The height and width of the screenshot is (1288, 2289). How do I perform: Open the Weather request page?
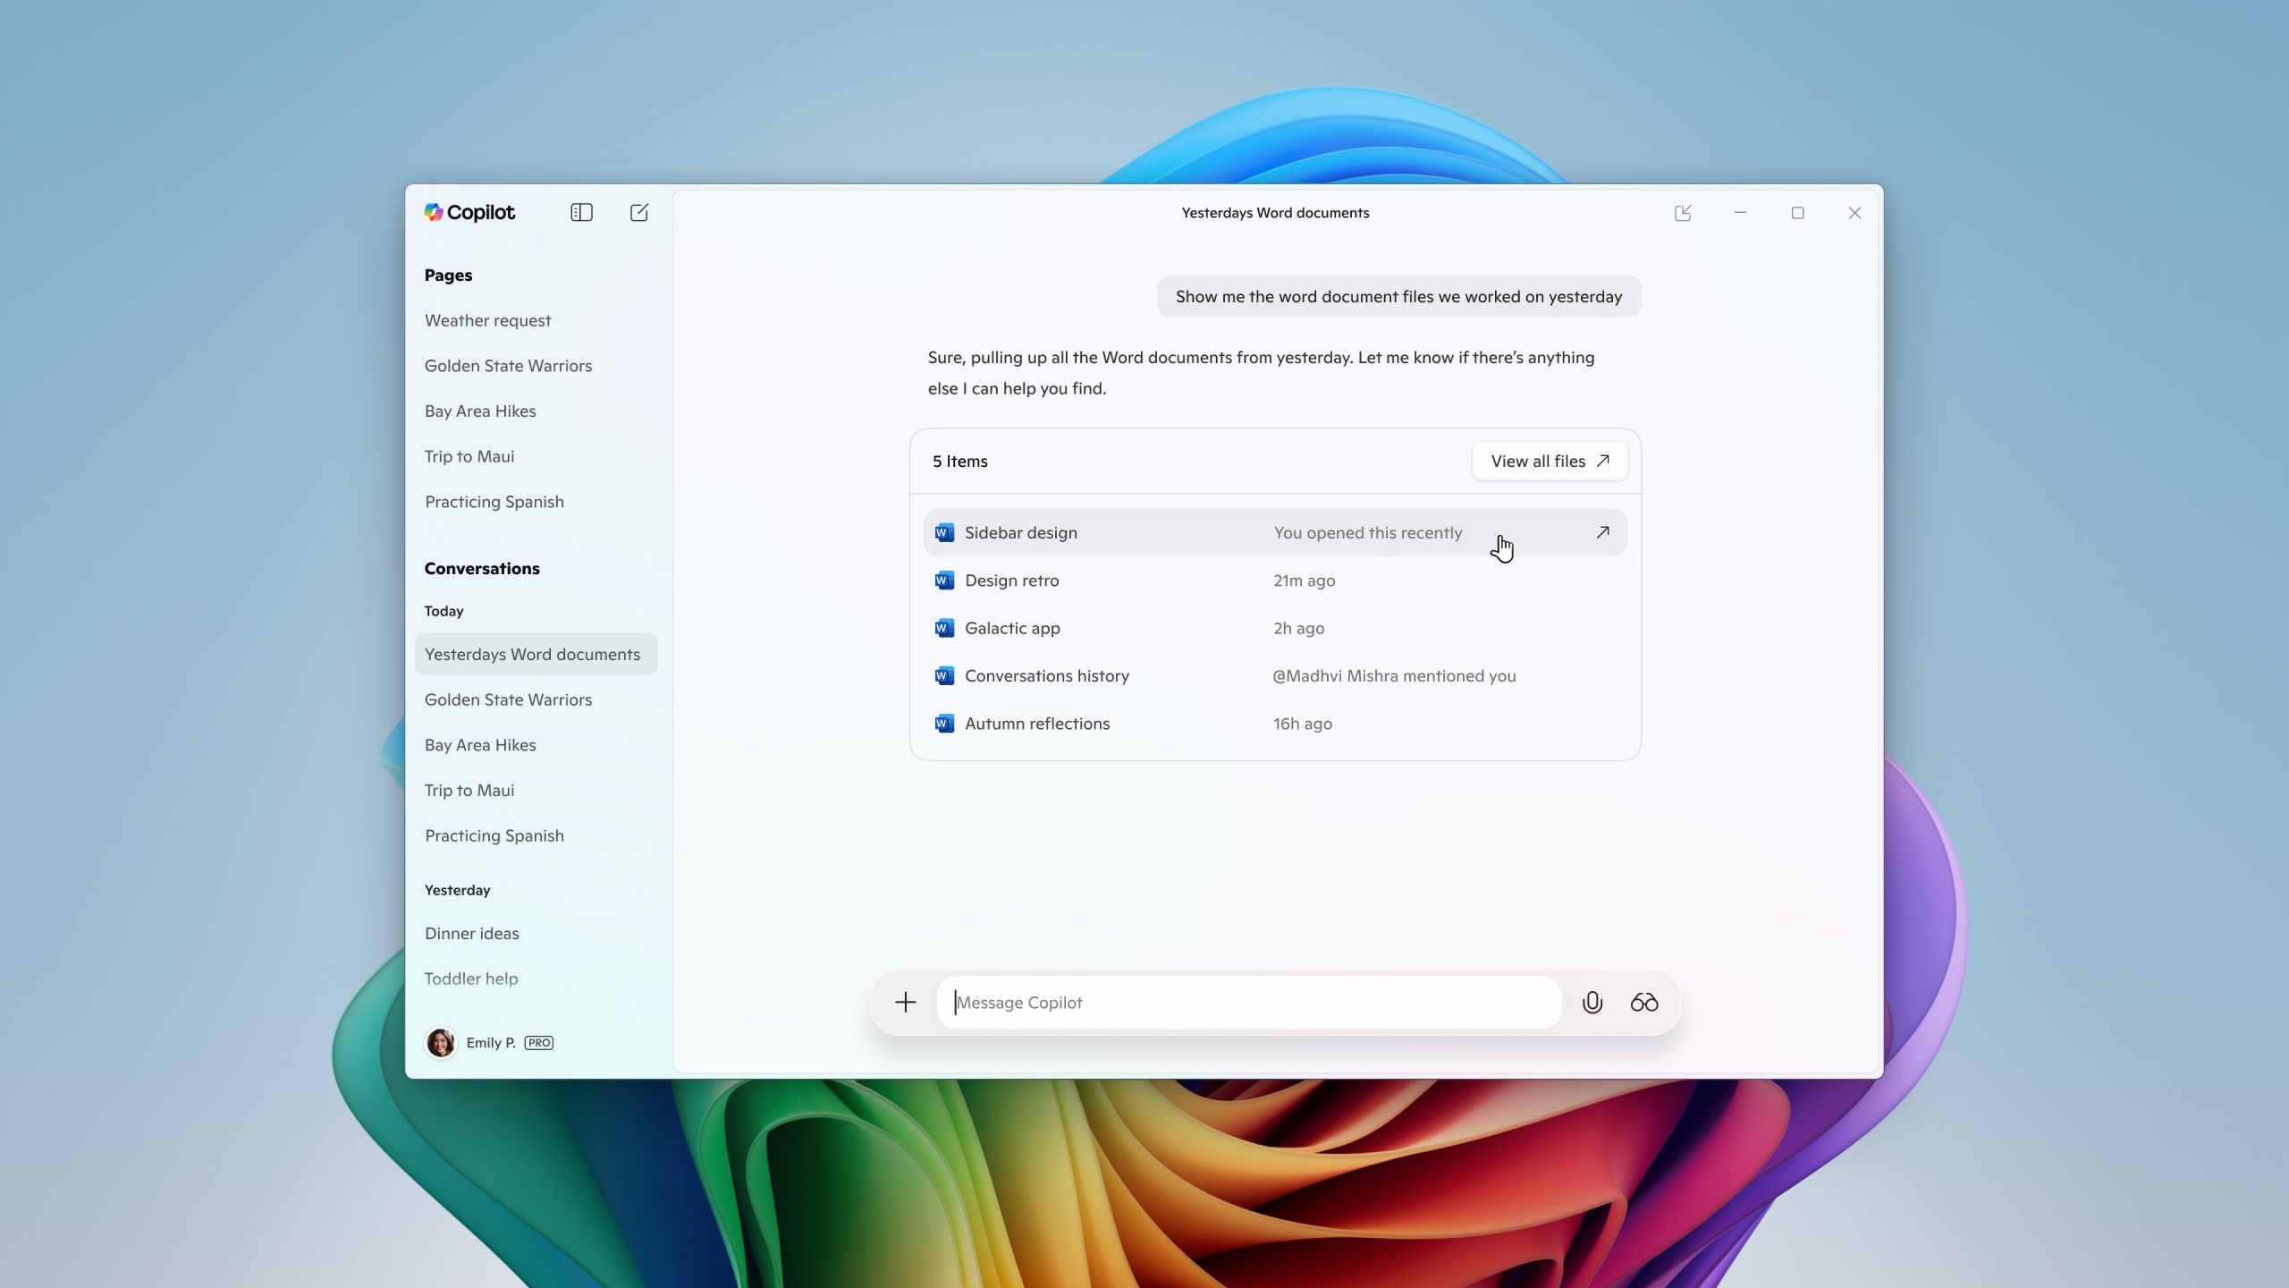(486, 320)
